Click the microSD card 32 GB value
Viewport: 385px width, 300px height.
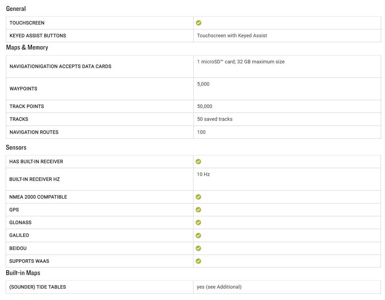point(241,62)
